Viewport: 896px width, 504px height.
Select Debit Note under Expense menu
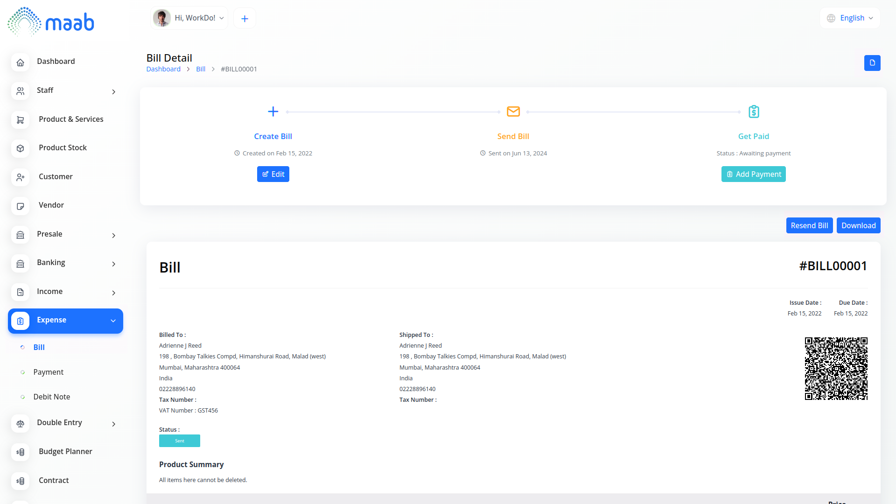click(52, 397)
